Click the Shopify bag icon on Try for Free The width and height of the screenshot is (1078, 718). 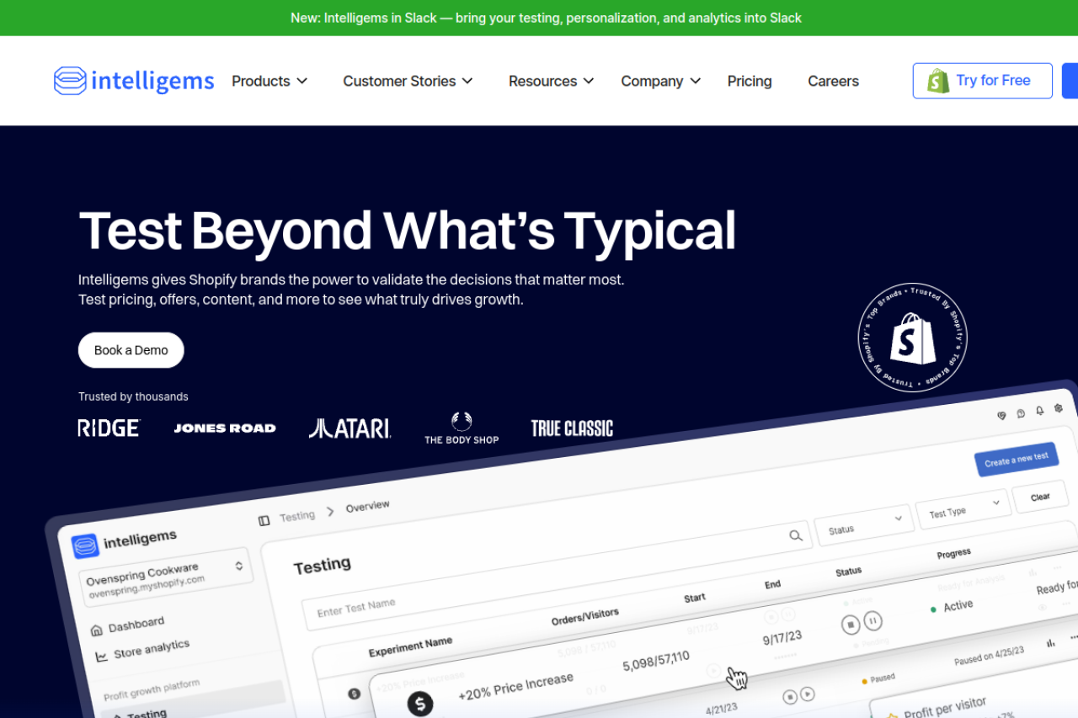(x=937, y=81)
